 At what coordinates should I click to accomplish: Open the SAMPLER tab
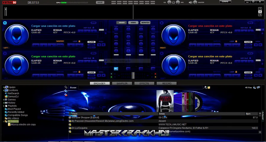click(x=122, y=83)
